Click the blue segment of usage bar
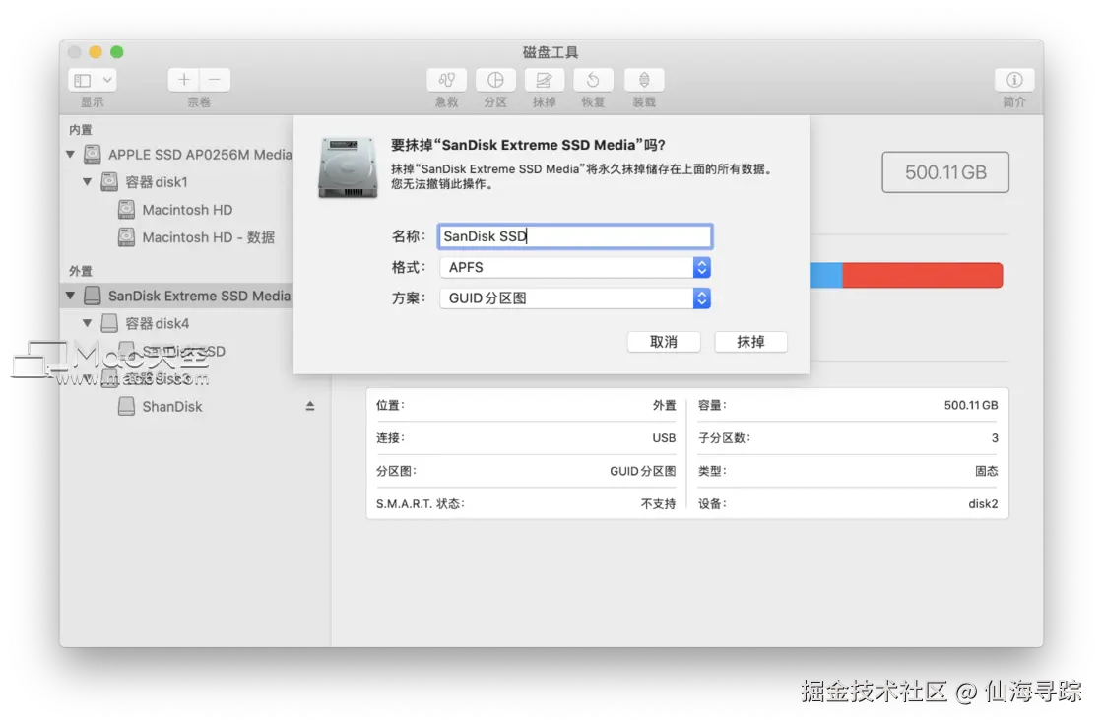The image size is (1103, 726). (826, 275)
